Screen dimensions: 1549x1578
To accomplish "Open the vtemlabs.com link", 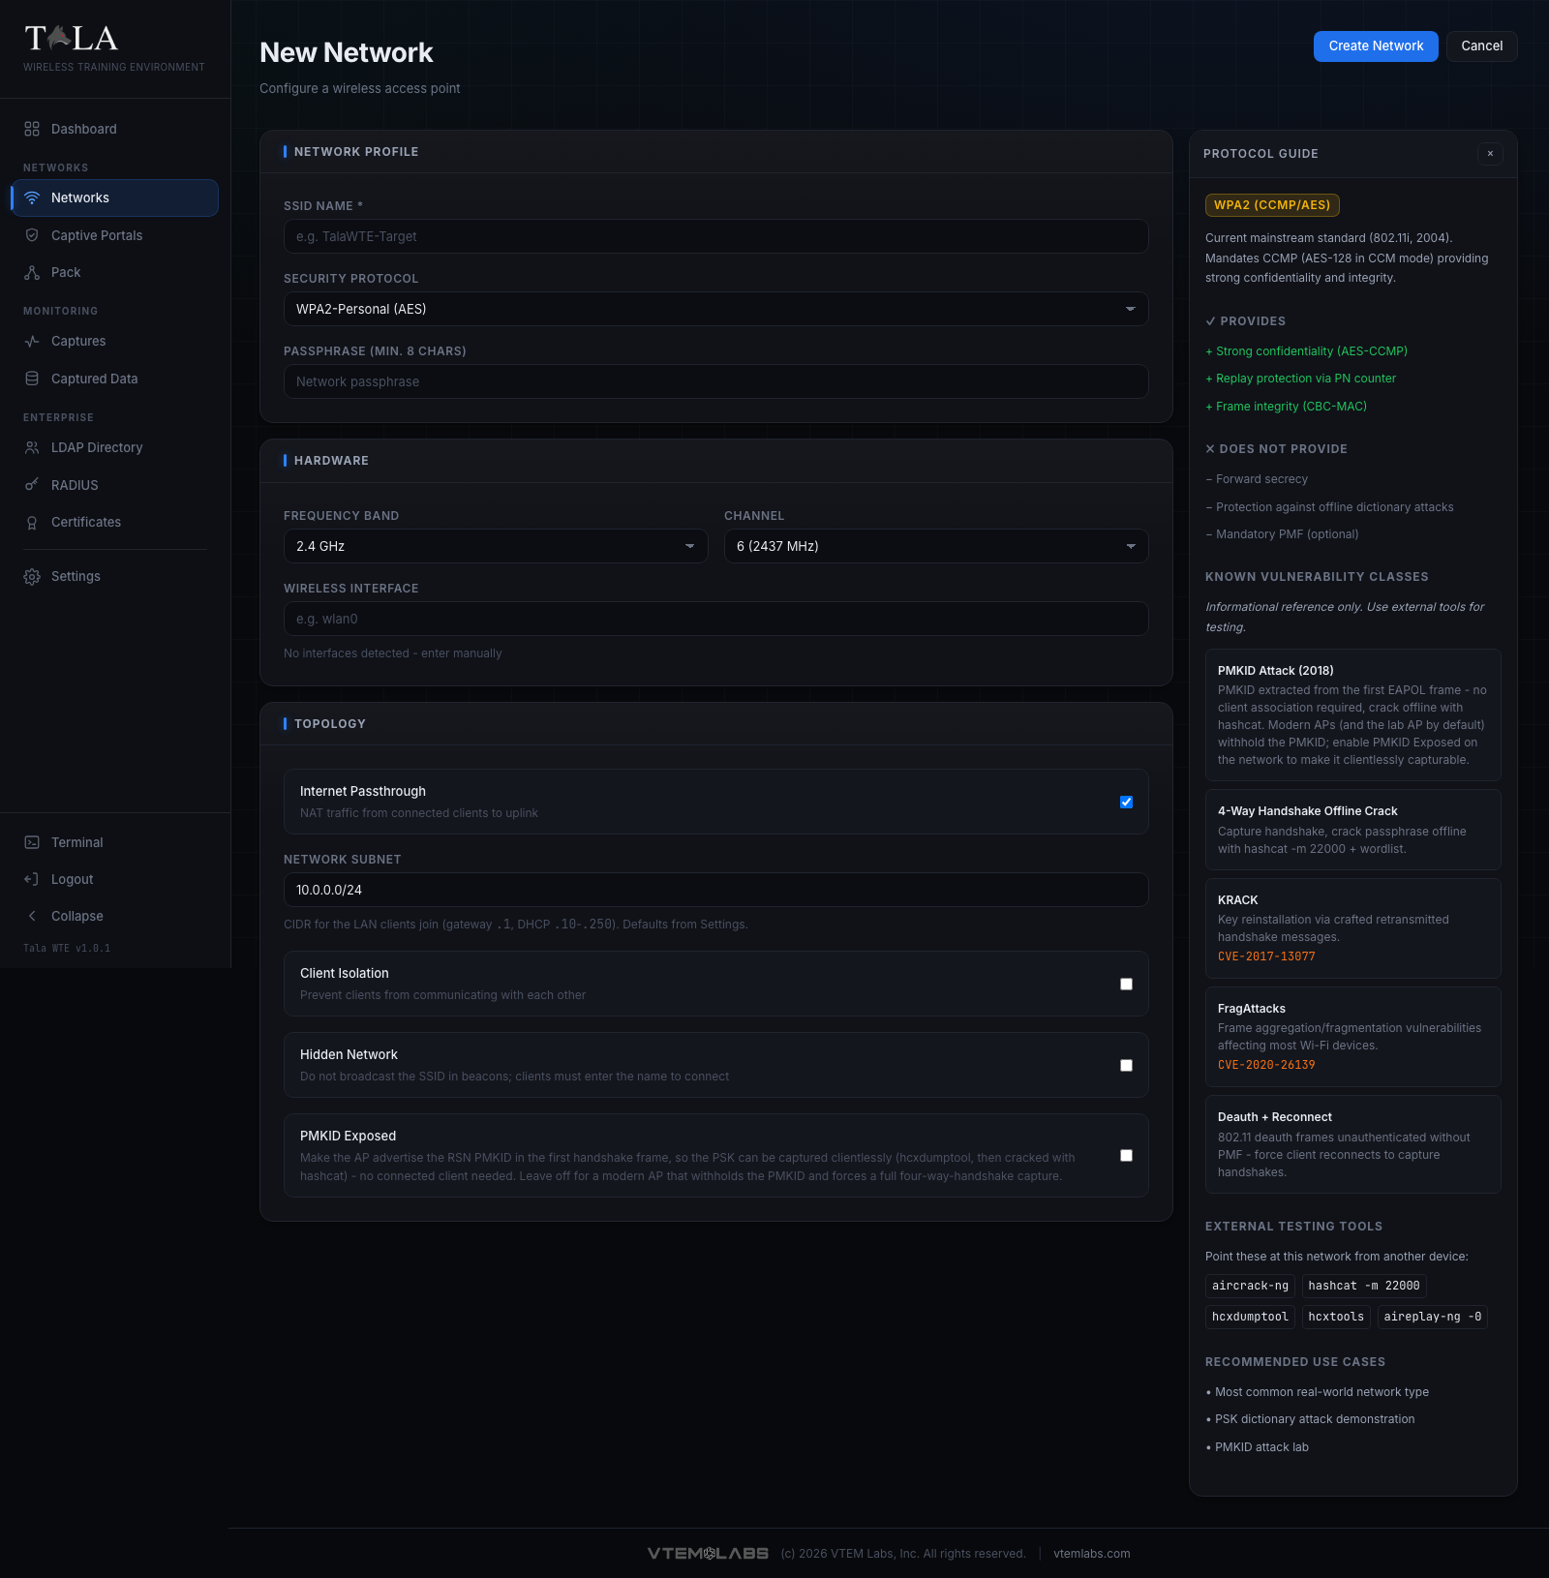I will coord(1091,1553).
